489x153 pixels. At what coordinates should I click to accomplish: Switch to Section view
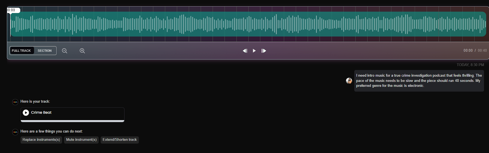pos(45,51)
